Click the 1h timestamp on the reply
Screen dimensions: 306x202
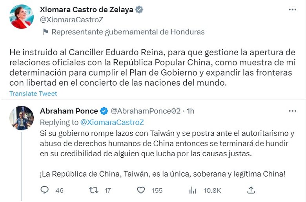[190, 111]
